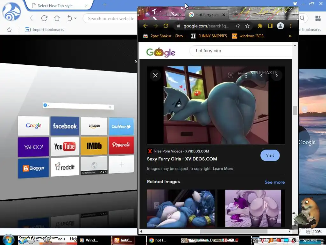326x245 pixels.
Task: Open Chrome three-dot menu
Action: point(291,26)
